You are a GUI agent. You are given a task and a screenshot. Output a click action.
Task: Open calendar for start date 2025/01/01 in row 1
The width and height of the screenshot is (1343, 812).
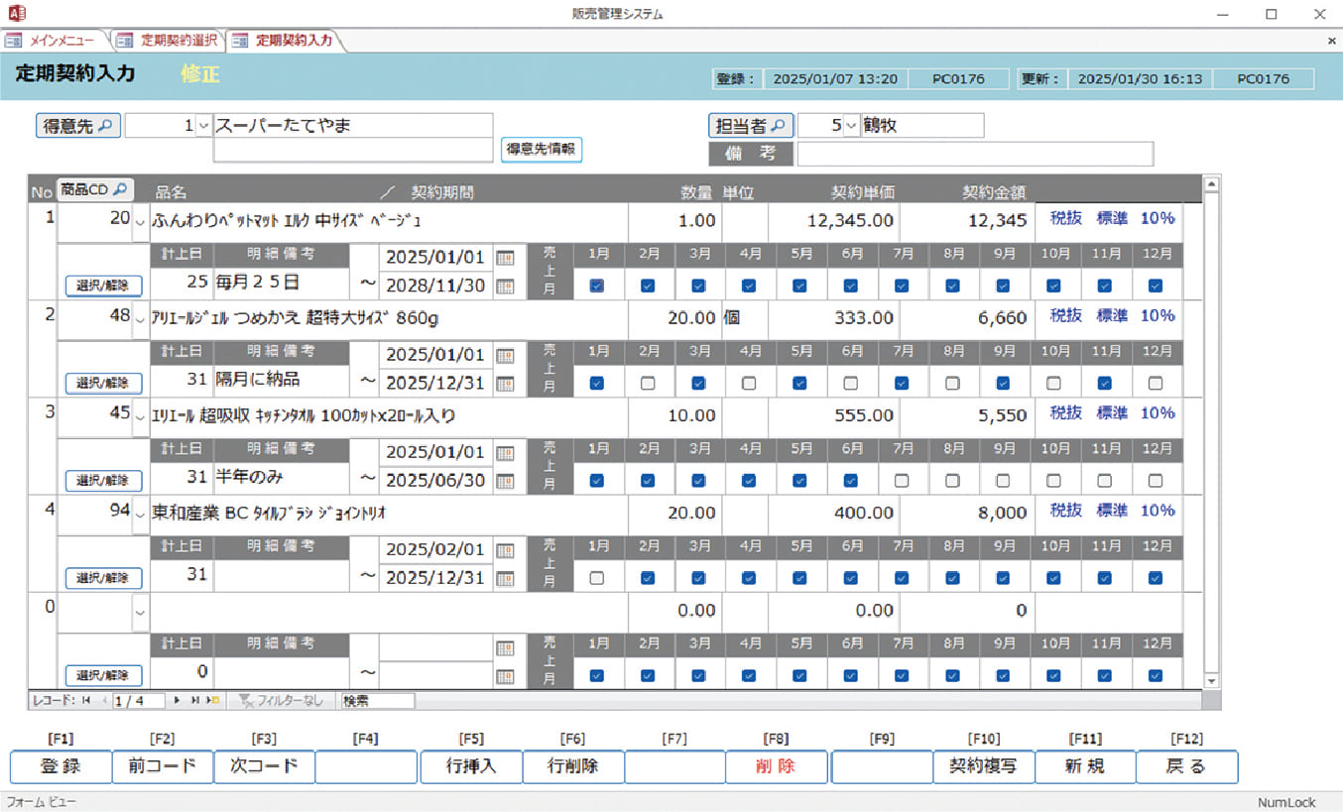[x=505, y=258]
